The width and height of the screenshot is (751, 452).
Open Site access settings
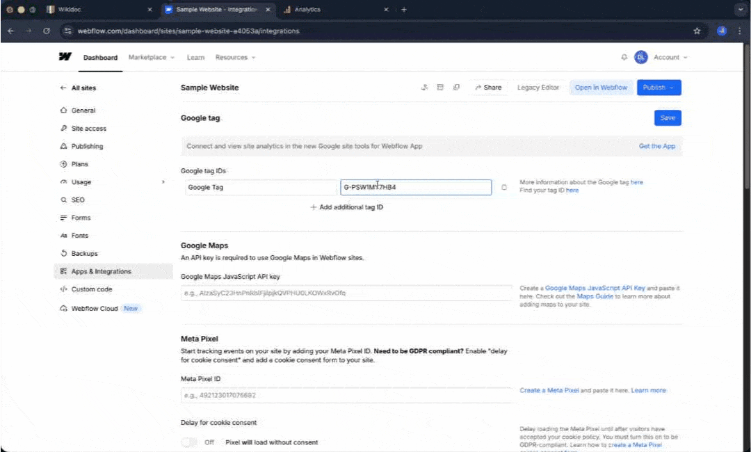(x=88, y=129)
